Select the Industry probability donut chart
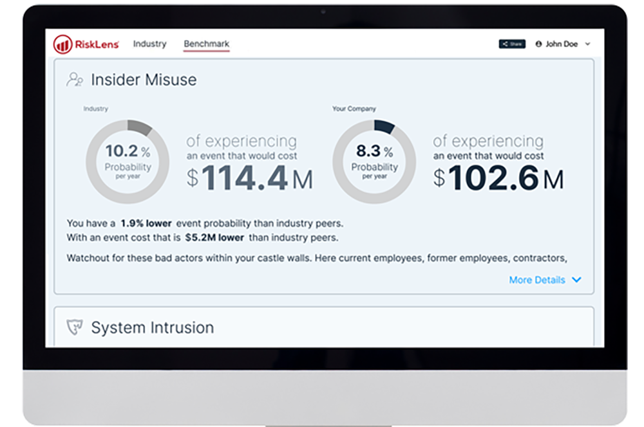The image size is (644, 427). (x=128, y=159)
